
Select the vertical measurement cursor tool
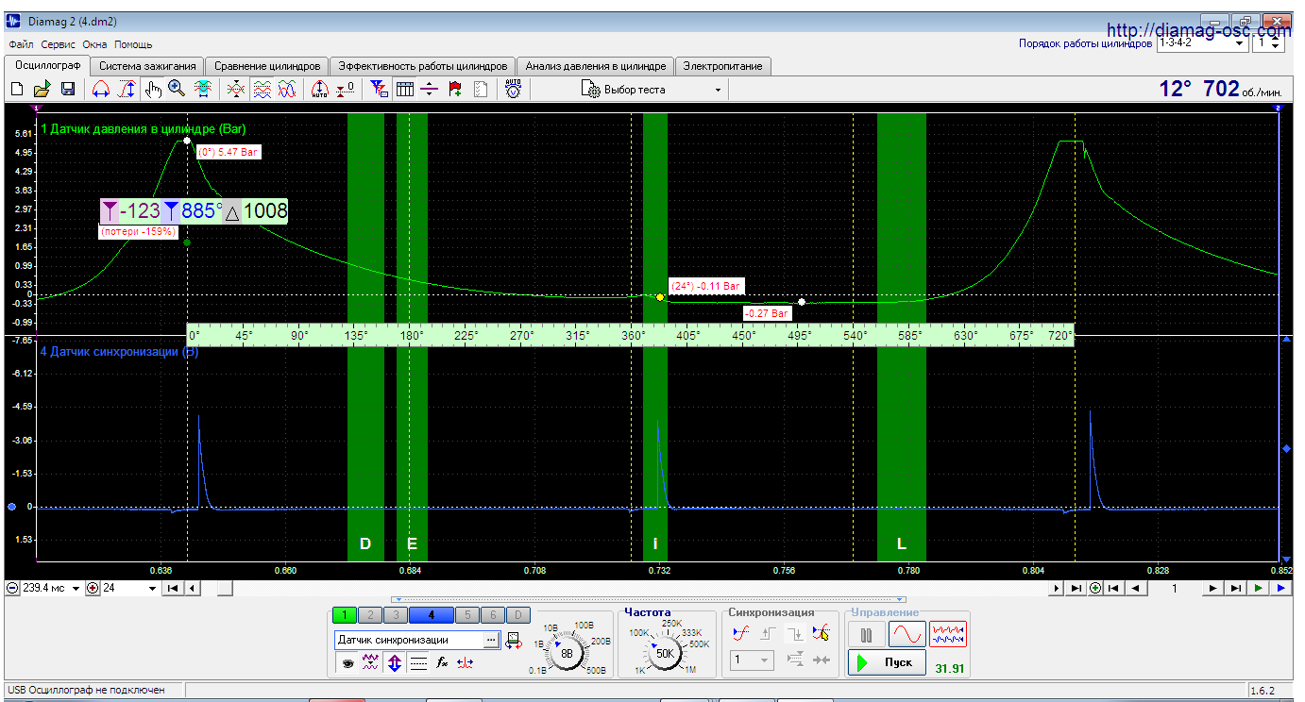tap(126, 90)
